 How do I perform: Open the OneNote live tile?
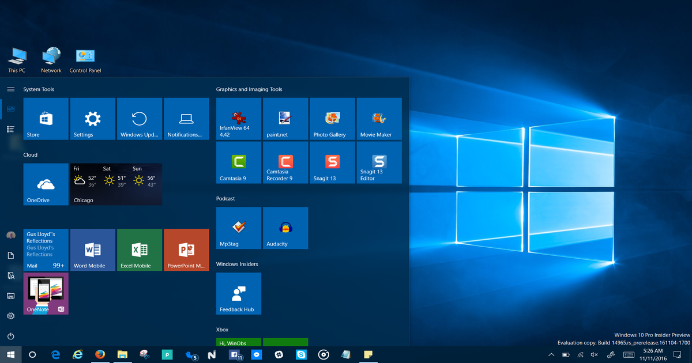tap(46, 293)
